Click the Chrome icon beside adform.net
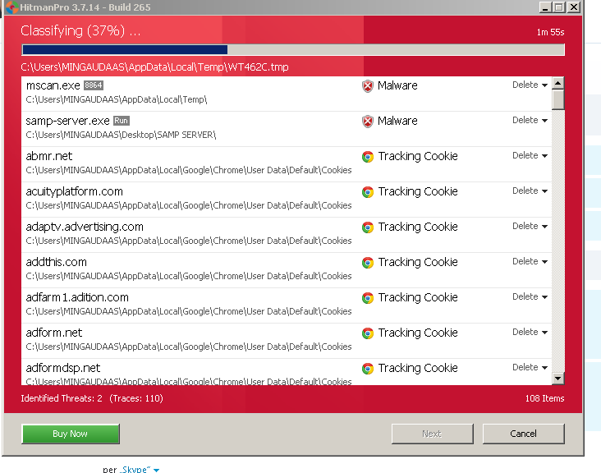 point(368,333)
